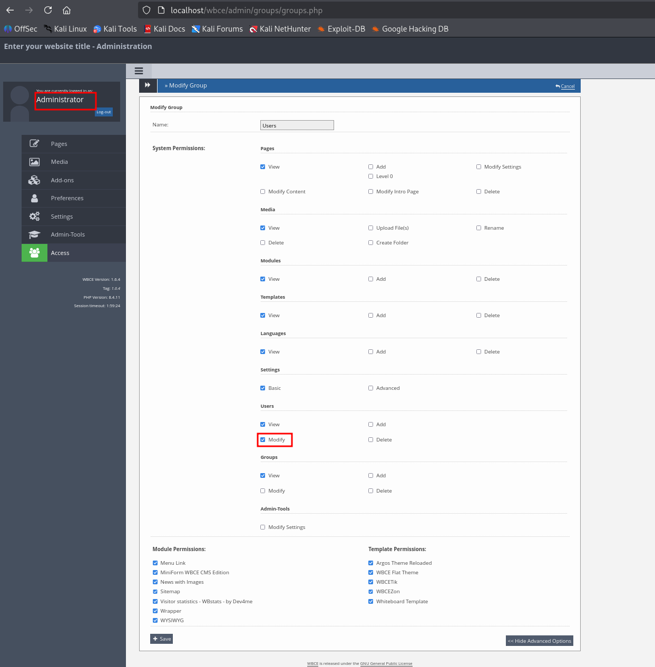Open the Kali Docs bookmark
This screenshot has width=655, height=667.
click(164, 29)
